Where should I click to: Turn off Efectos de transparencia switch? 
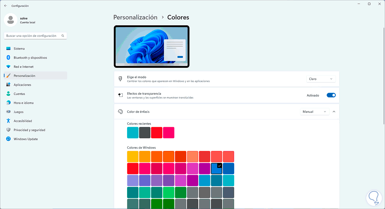point(331,95)
